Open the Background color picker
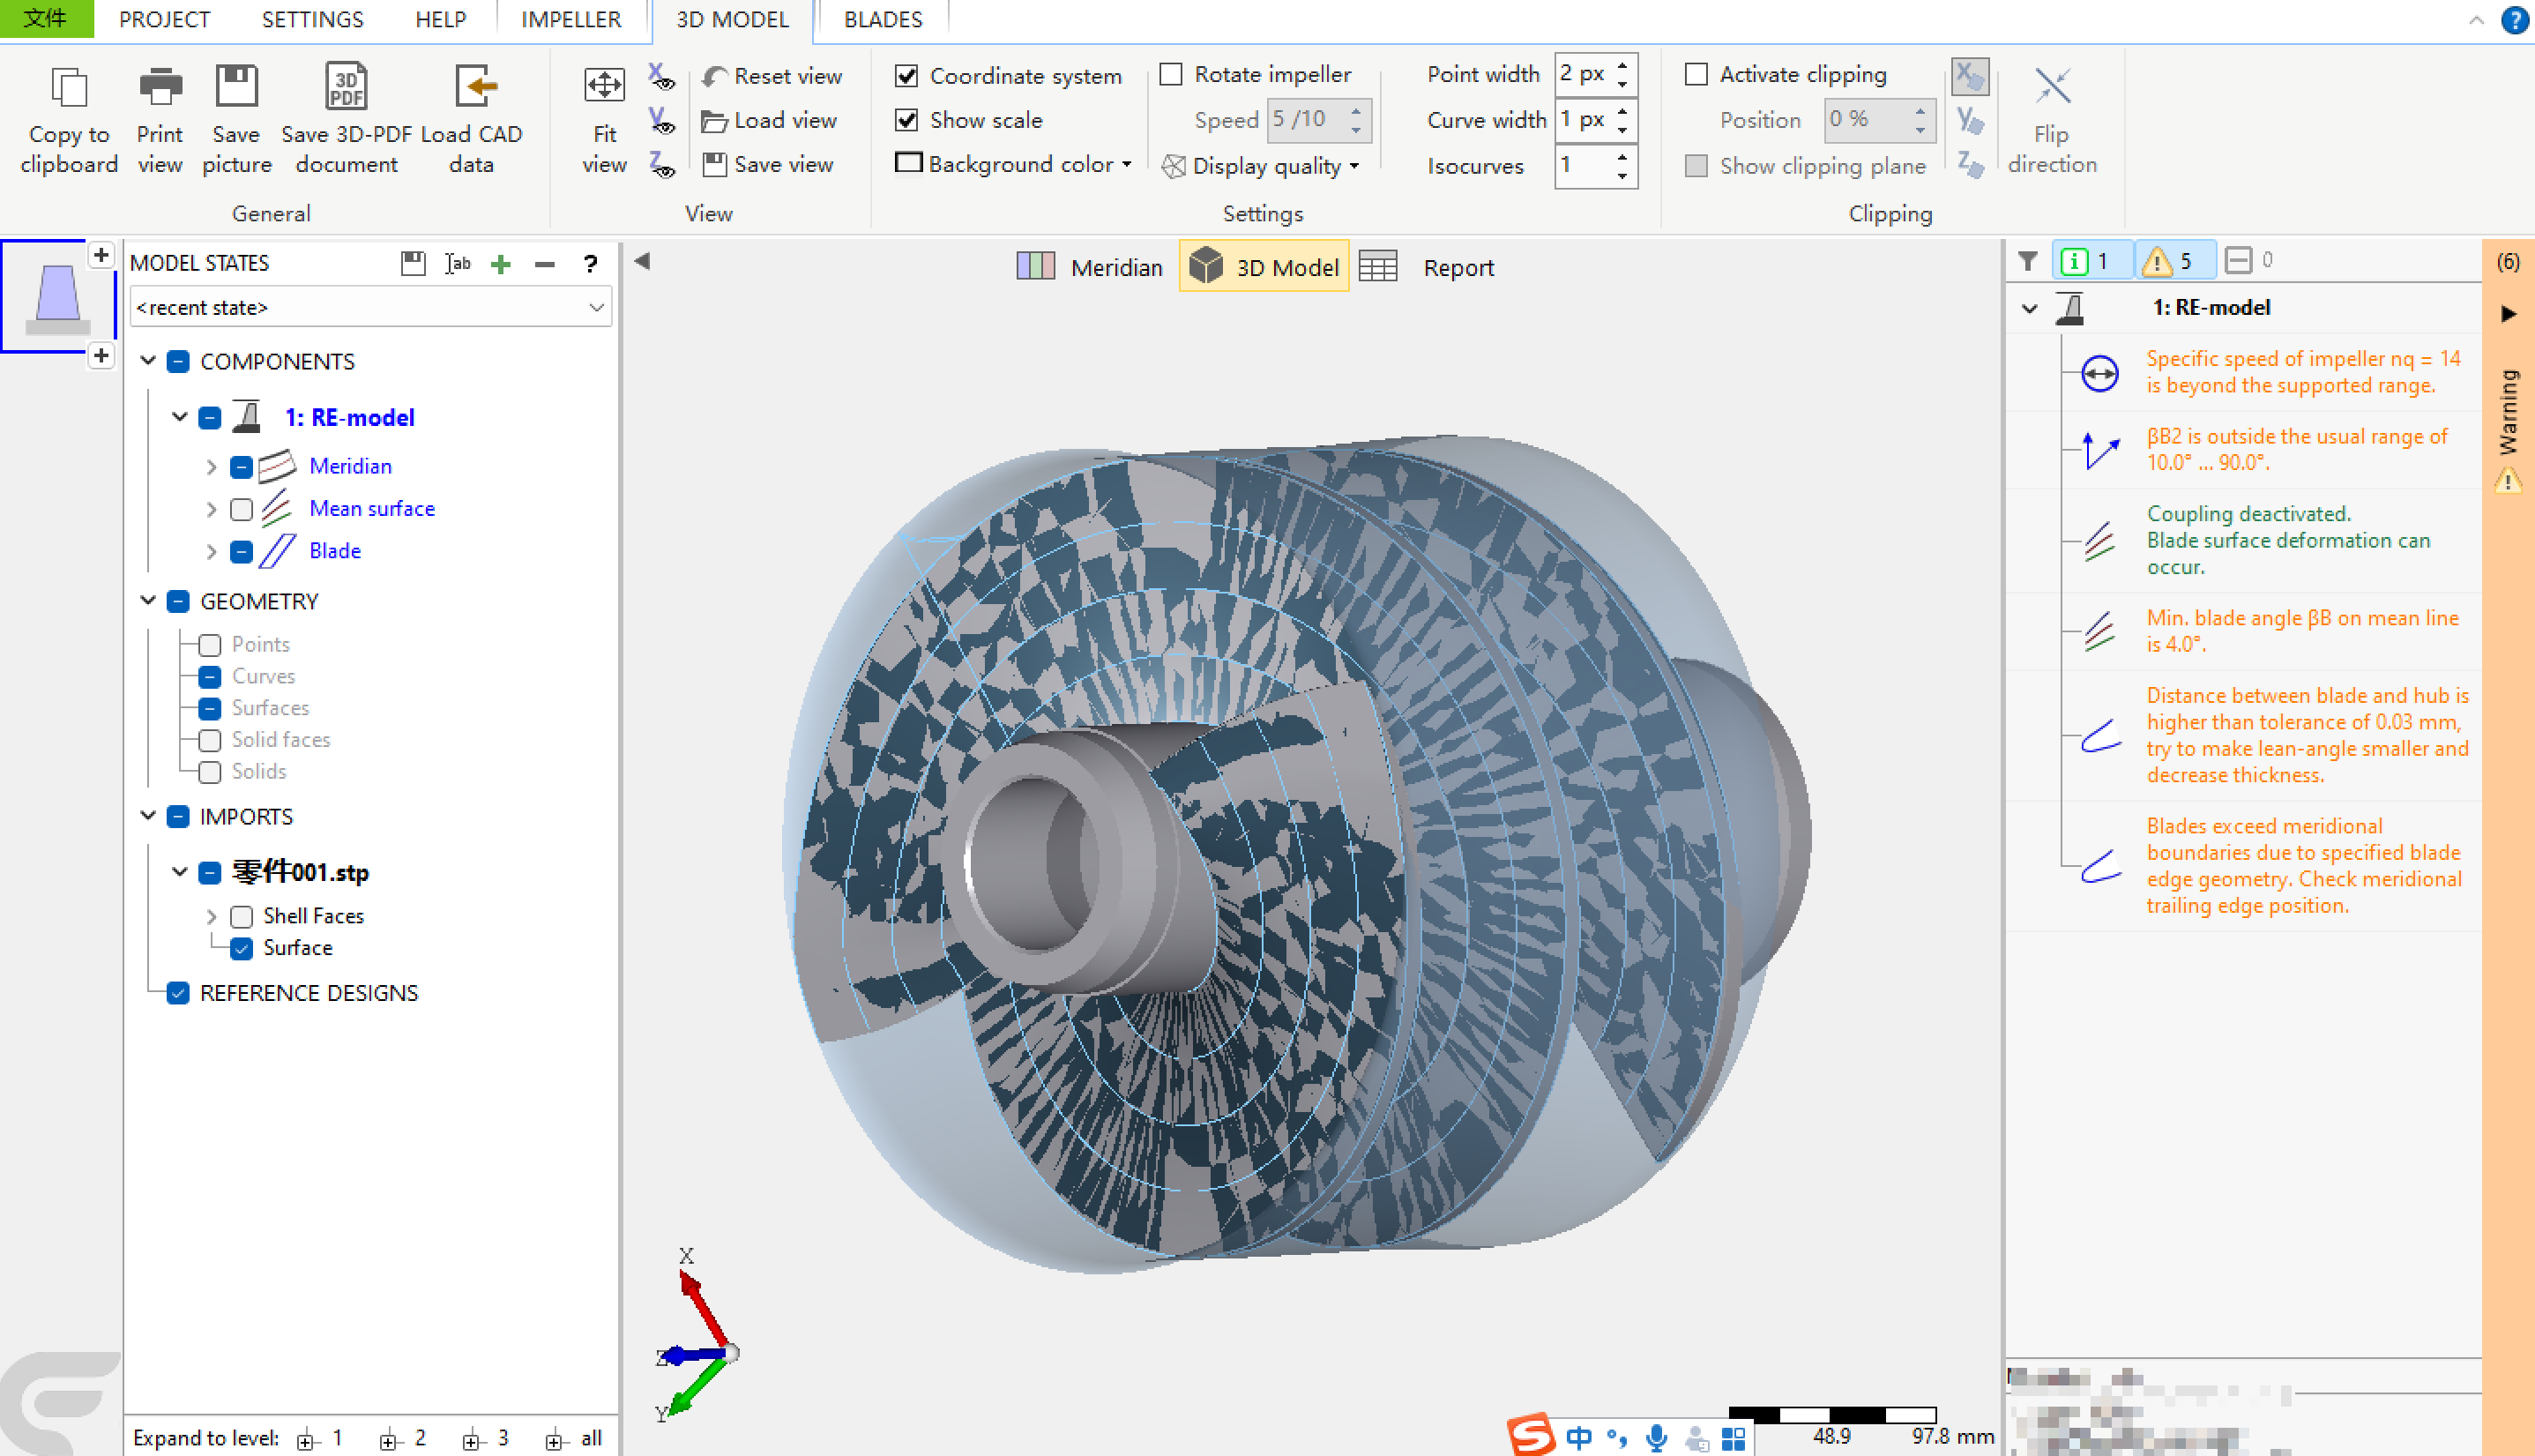 tap(1014, 164)
